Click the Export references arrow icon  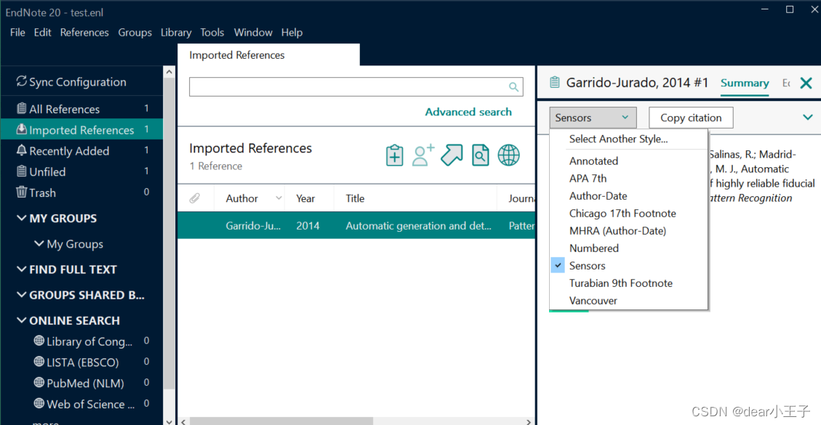(x=452, y=155)
